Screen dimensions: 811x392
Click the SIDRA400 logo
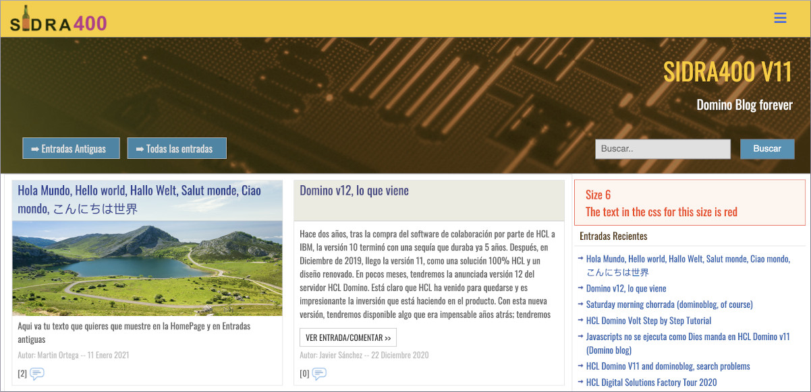[59, 20]
